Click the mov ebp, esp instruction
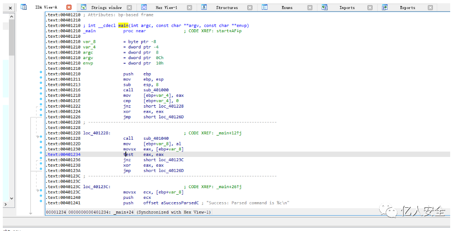The width and height of the screenshot is (460, 231). coord(144,79)
